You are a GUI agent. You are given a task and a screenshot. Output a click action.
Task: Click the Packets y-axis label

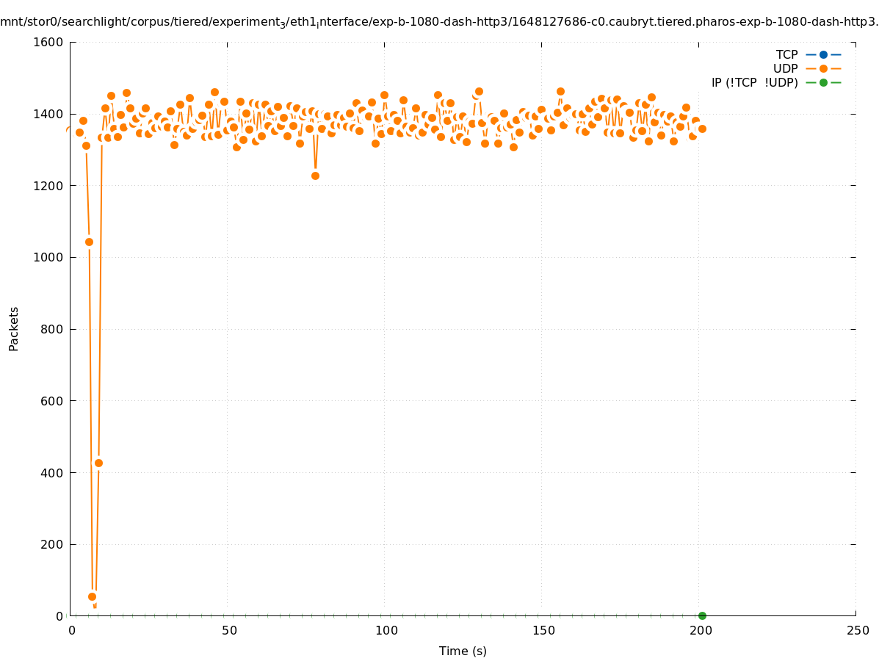click(x=14, y=328)
